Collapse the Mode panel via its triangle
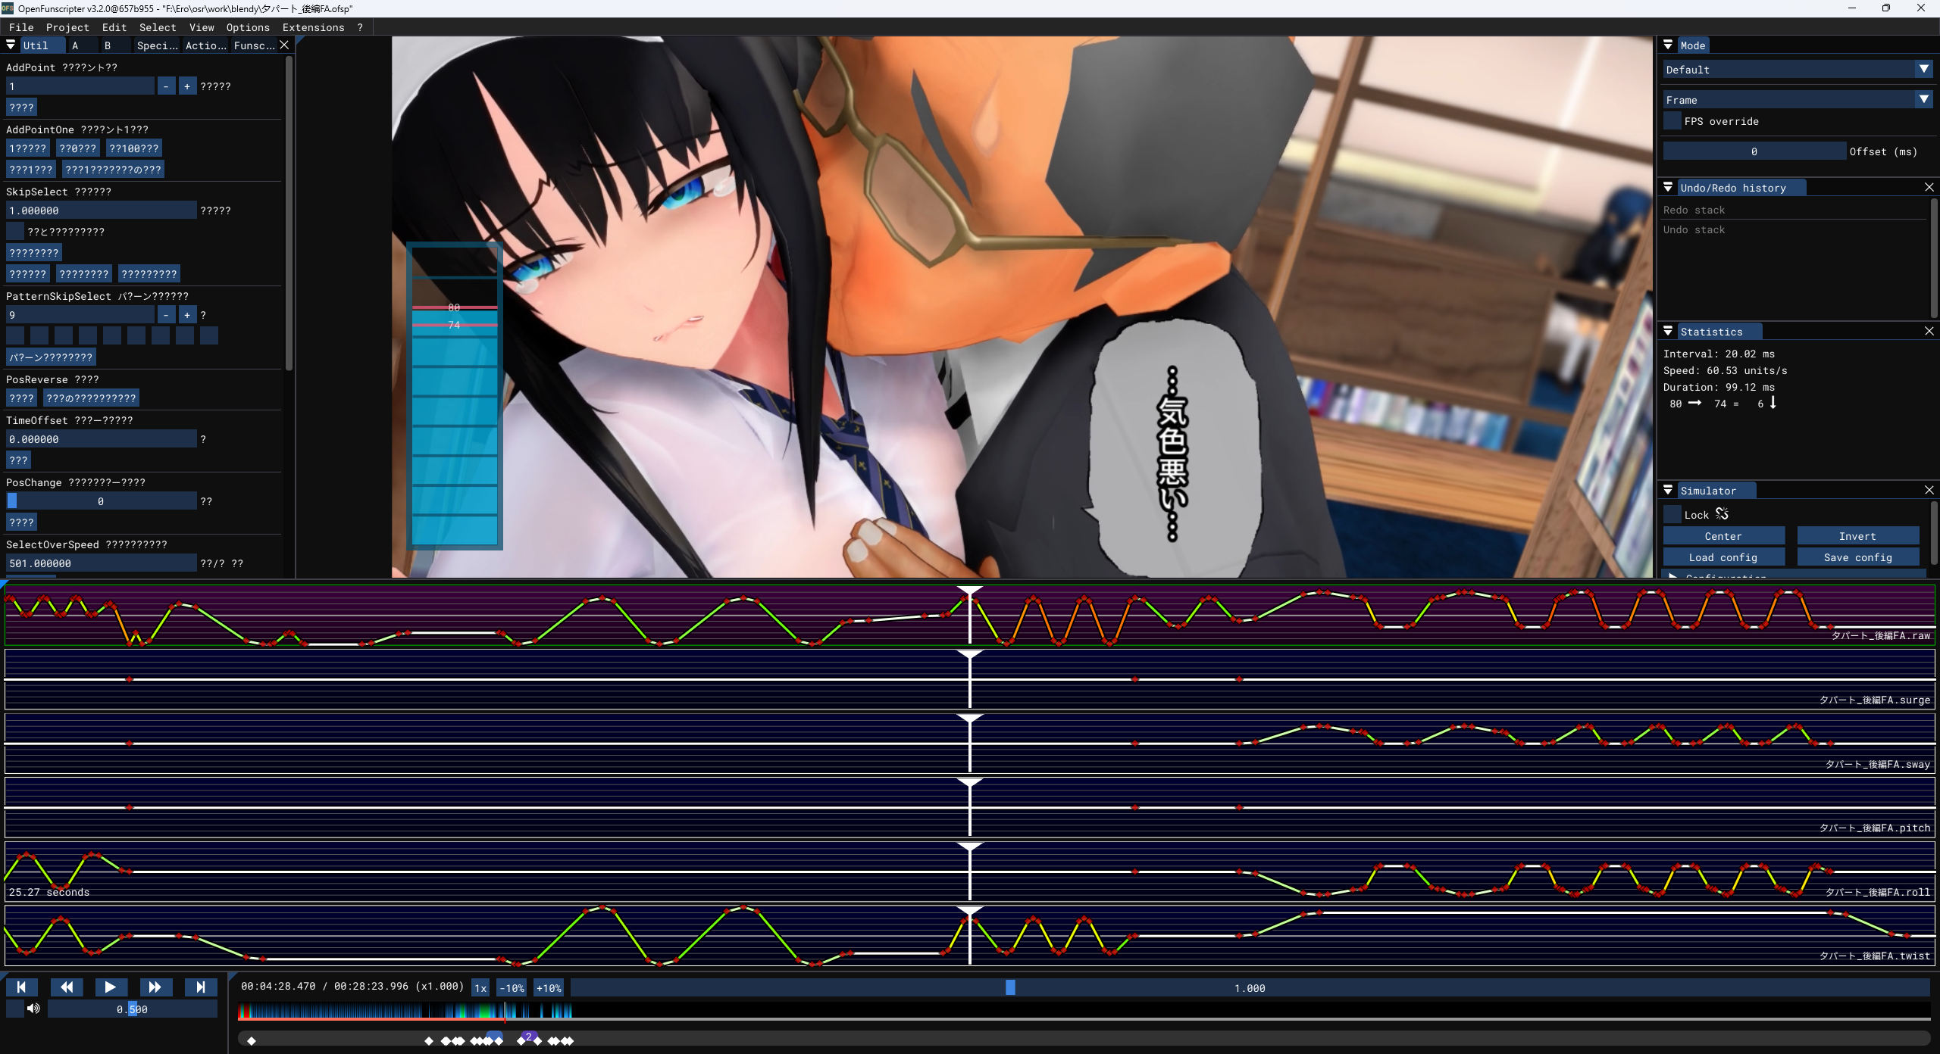 click(1668, 45)
